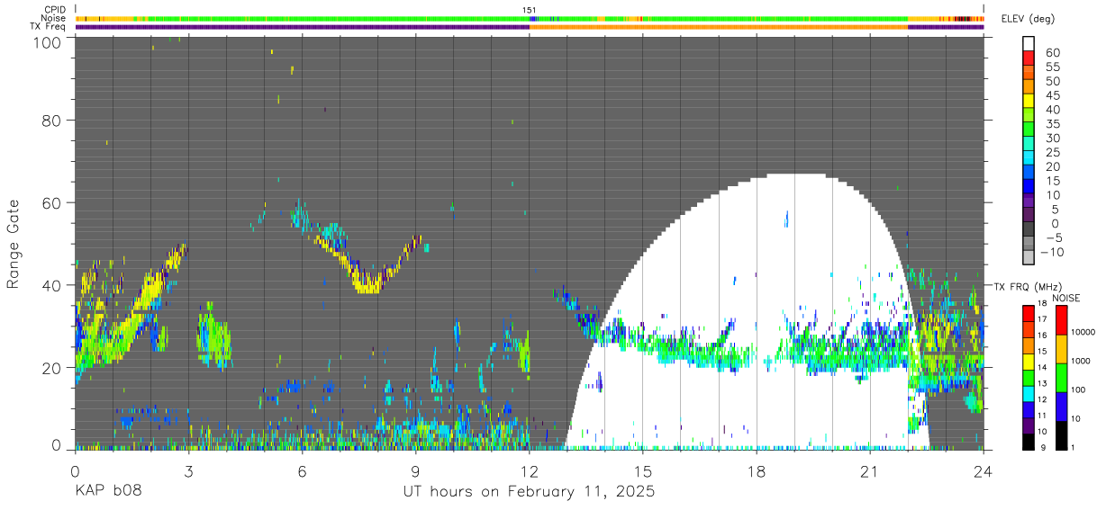Click the KAP b08 radar label
Viewport: 1106px width, 510px height.
107,492
